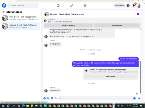Go to the Home feed icon
This screenshot has height=108, width=145.
coord(58,5)
